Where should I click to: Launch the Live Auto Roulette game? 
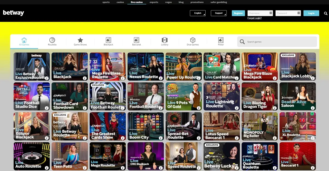click(x=32, y=156)
